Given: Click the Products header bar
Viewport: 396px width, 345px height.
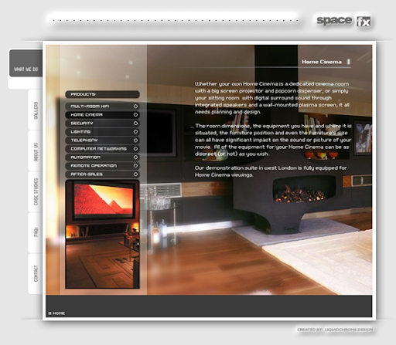Looking at the screenshot, I should pos(102,94).
